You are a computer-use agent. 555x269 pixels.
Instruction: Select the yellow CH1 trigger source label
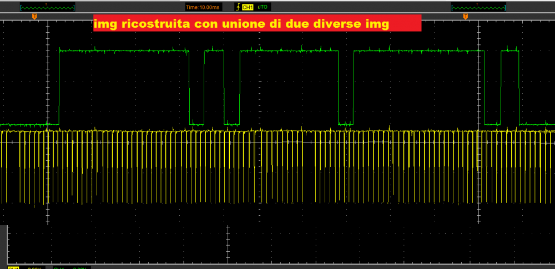pos(248,7)
